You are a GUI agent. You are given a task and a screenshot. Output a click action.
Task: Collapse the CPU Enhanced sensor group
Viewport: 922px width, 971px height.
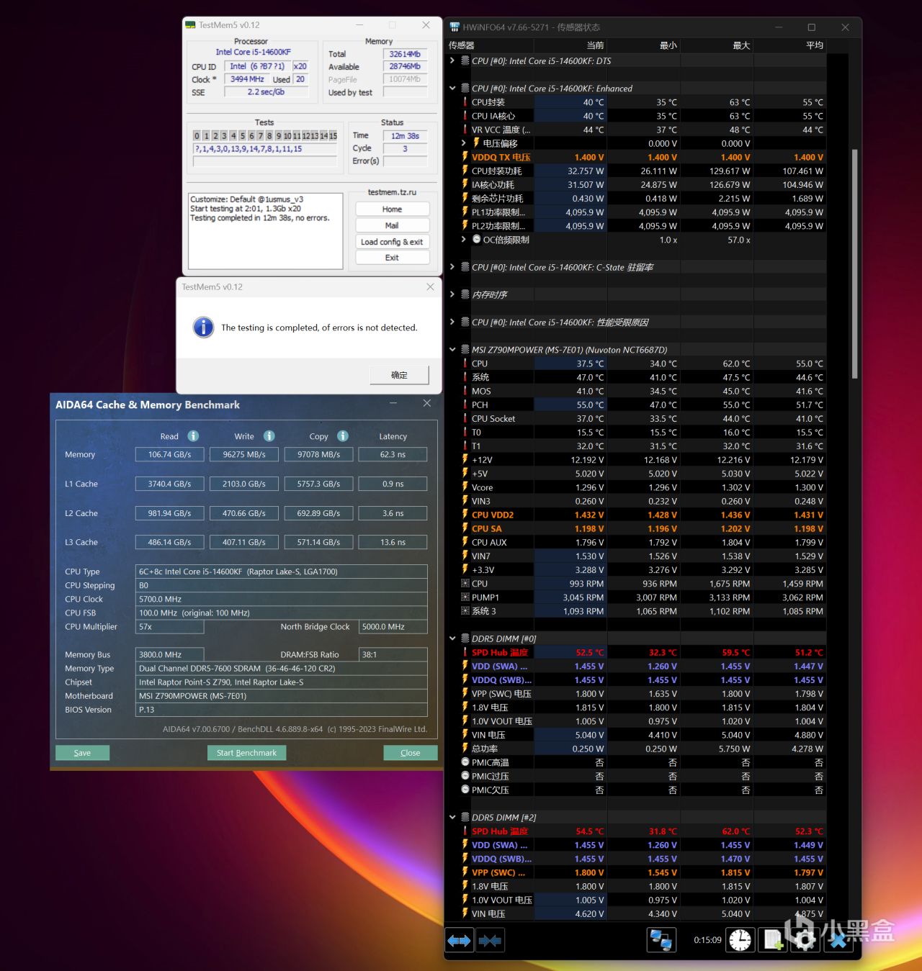point(452,89)
